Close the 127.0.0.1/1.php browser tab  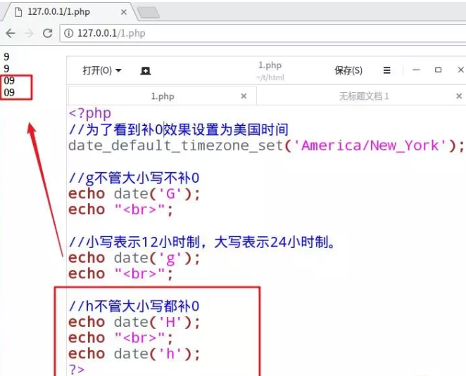pos(124,12)
